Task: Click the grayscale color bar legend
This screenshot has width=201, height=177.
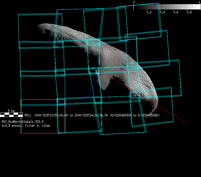Action: coord(167,7)
